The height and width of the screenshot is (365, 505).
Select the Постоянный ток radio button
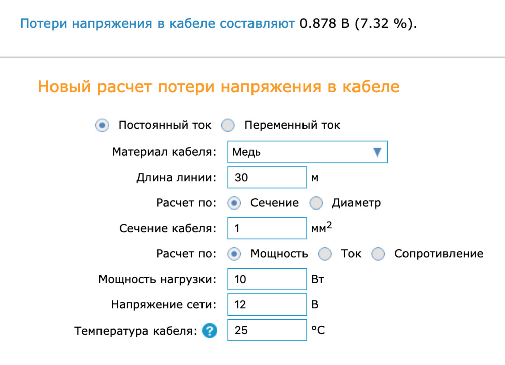pos(103,125)
